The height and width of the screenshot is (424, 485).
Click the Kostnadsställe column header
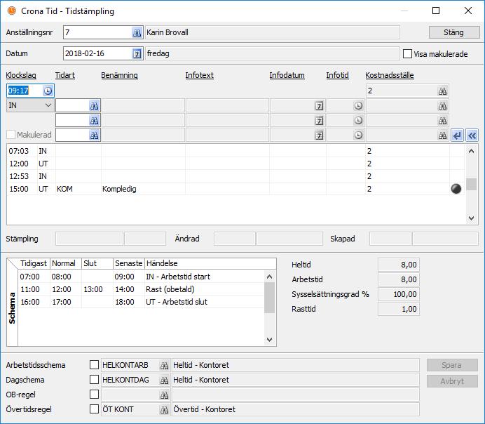click(x=390, y=75)
